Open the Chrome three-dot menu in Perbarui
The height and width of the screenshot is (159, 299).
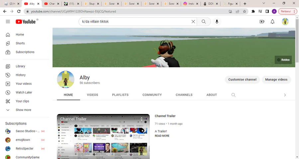[294, 11]
